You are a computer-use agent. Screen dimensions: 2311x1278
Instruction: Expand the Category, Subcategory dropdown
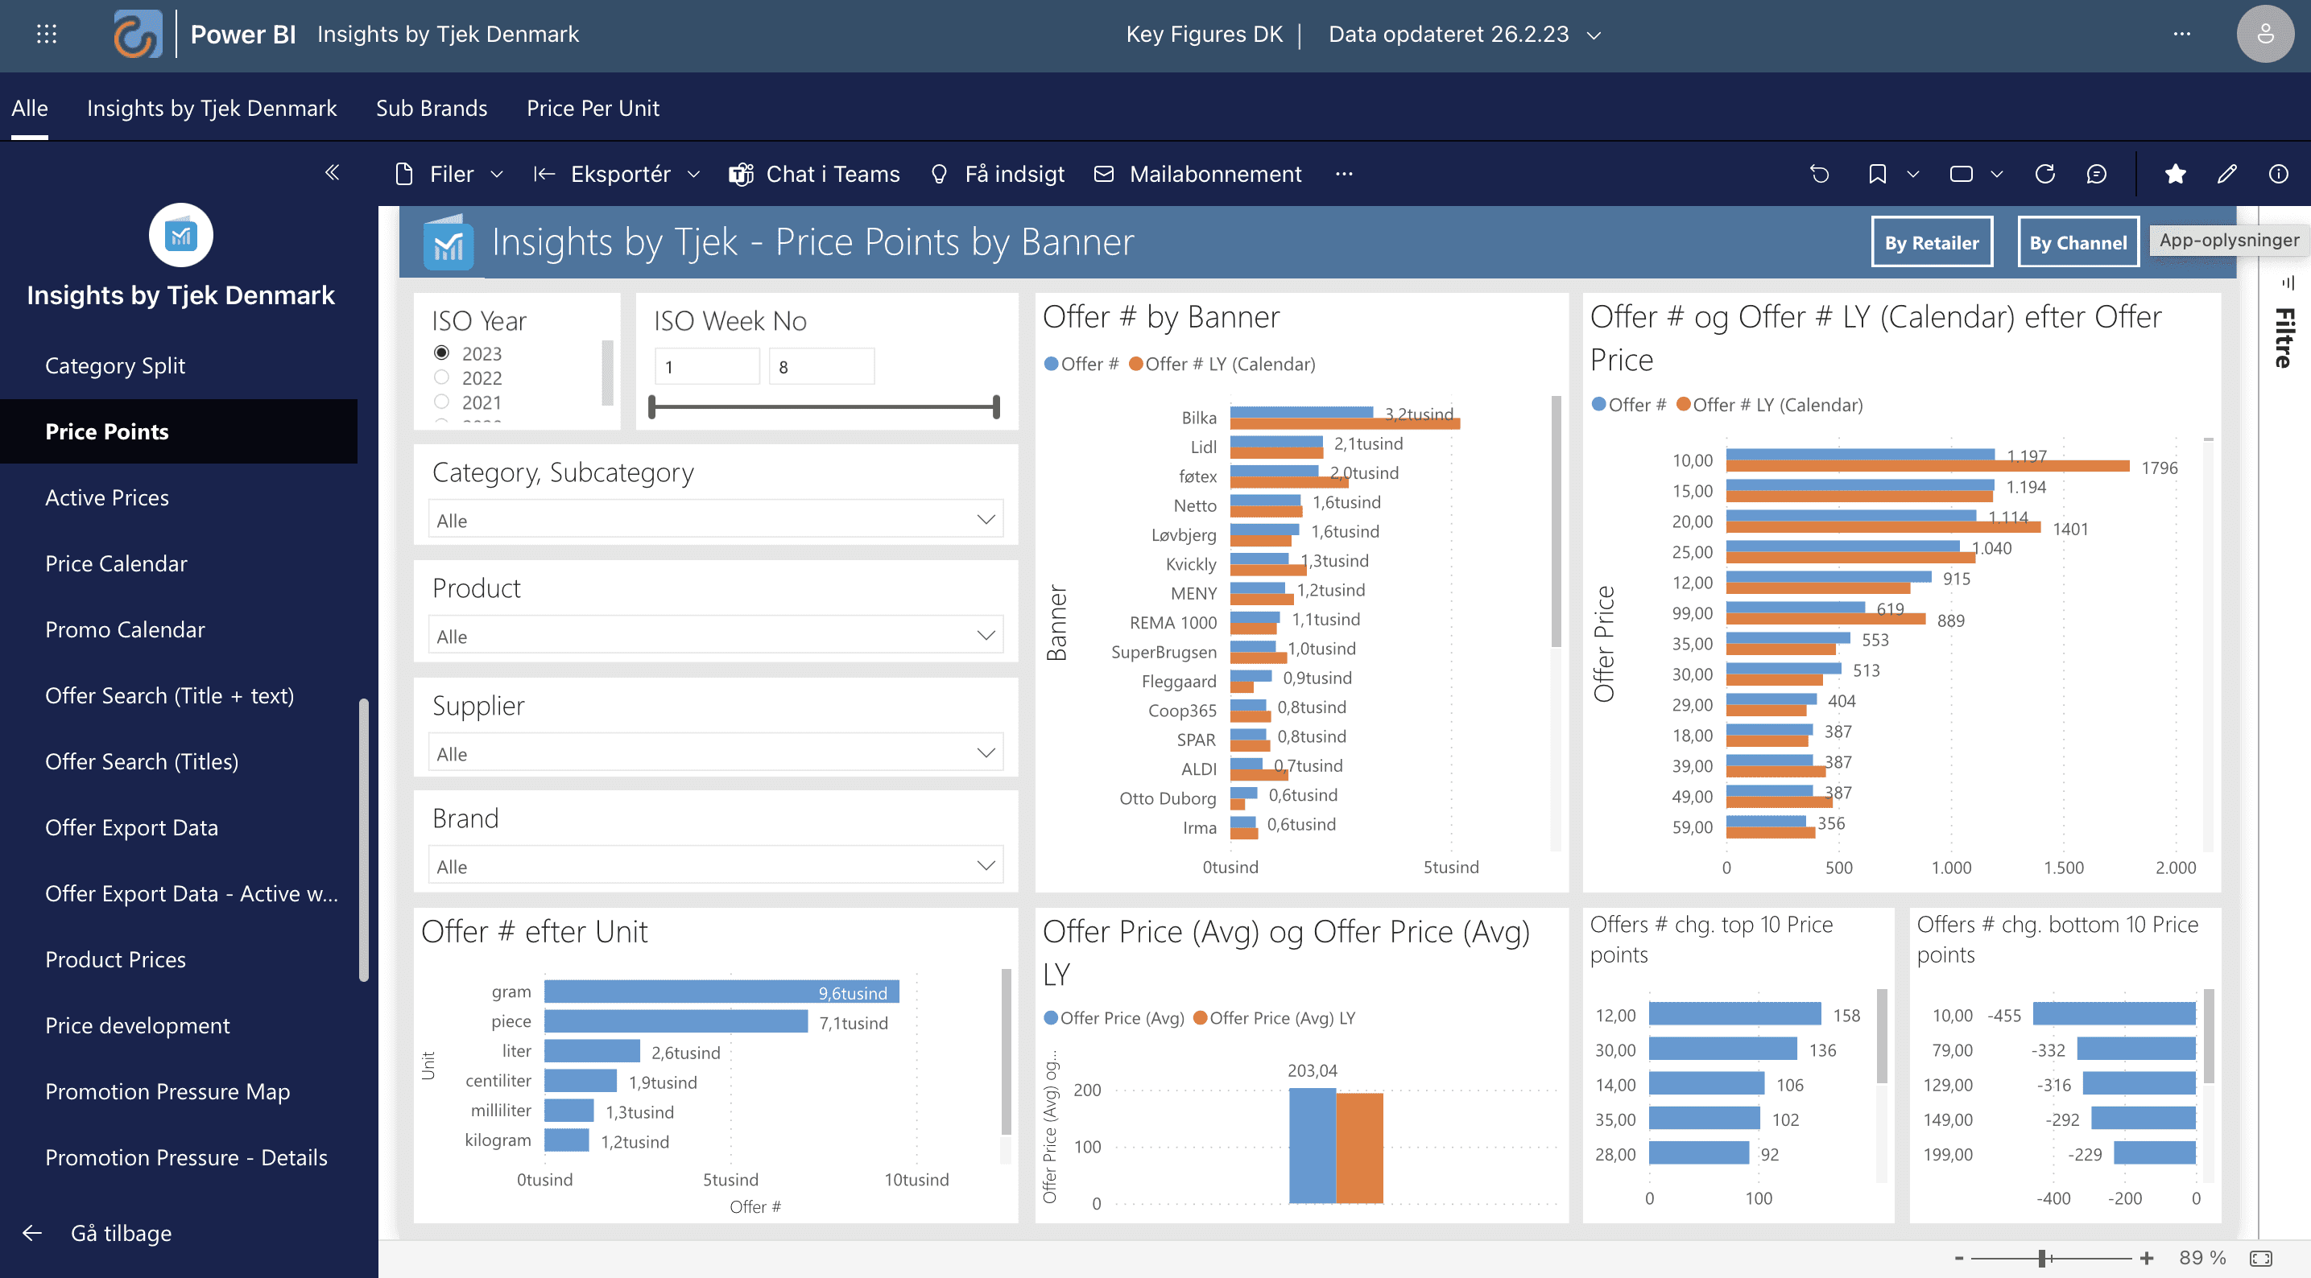point(715,520)
